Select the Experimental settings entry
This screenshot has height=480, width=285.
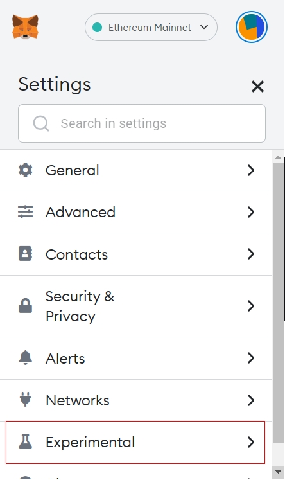click(x=135, y=442)
